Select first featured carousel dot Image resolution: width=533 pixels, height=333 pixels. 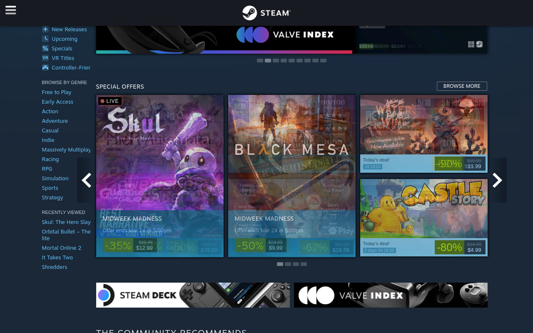(260, 60)
